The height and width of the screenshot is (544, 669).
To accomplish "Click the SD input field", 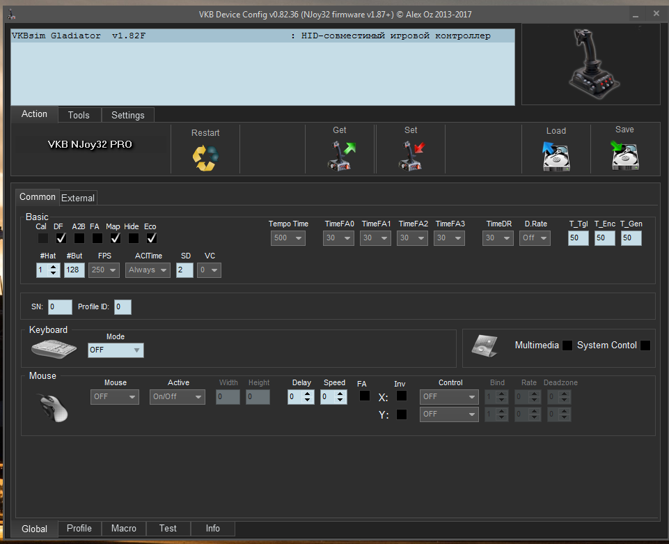I will tap(184, 270).
